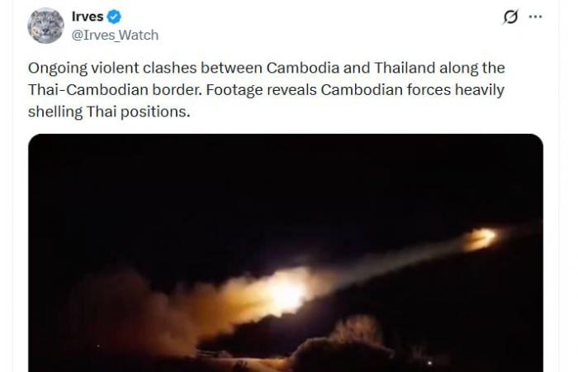Click the 'Footage reveals' text
578x372 pixels.
262,90
